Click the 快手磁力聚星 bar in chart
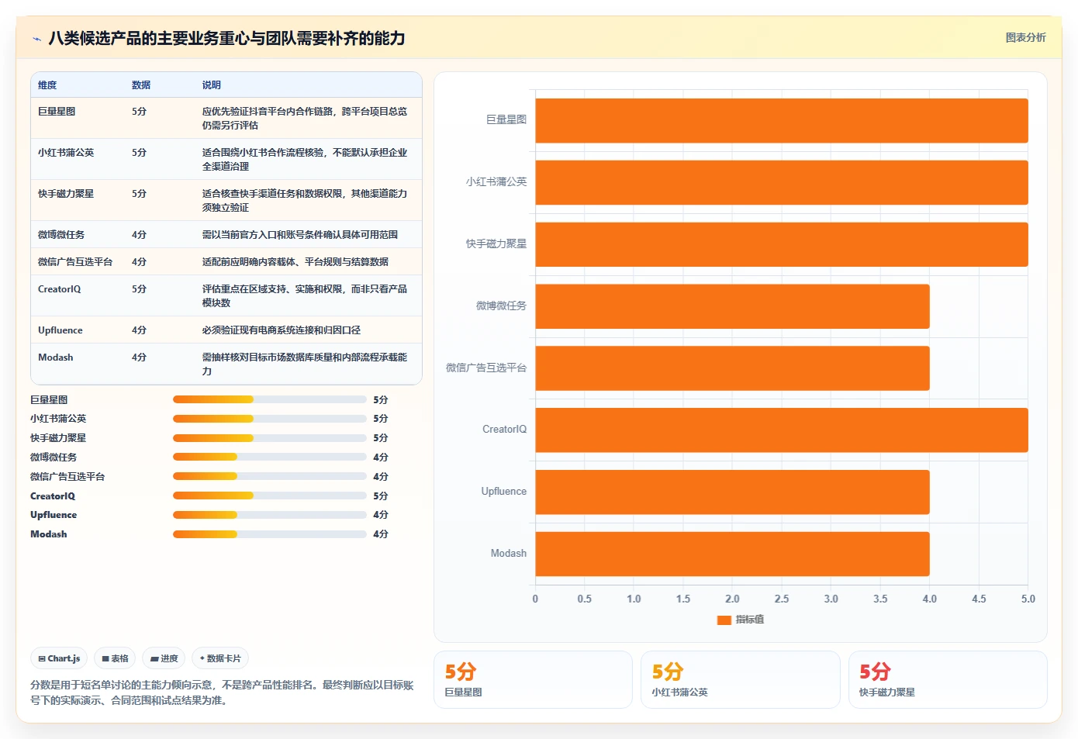This screenshot has height=739, width=1078. pos(782,245)
